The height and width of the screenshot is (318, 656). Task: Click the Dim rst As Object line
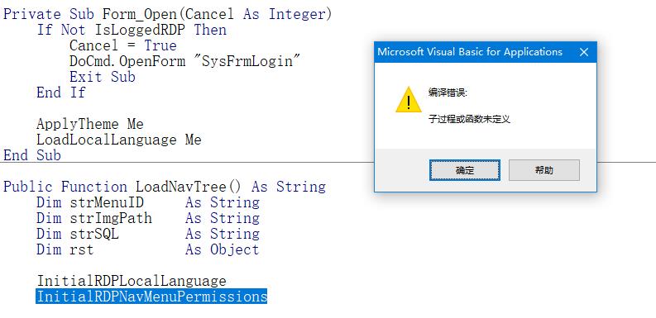click(148, 249)
